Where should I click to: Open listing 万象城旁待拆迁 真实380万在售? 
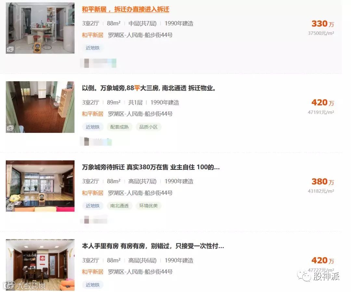tap(151, 167)
